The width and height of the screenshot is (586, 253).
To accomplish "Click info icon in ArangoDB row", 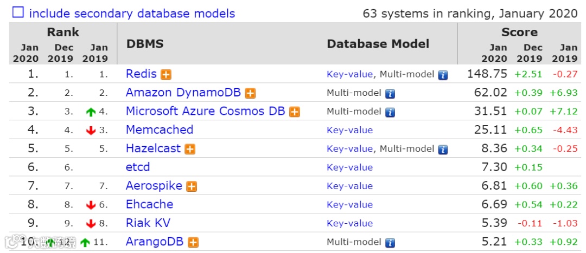I will (x=390, y=243).
